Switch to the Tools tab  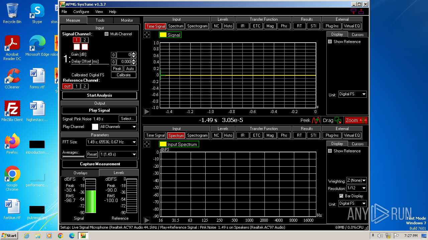click(x=100, y=20)
